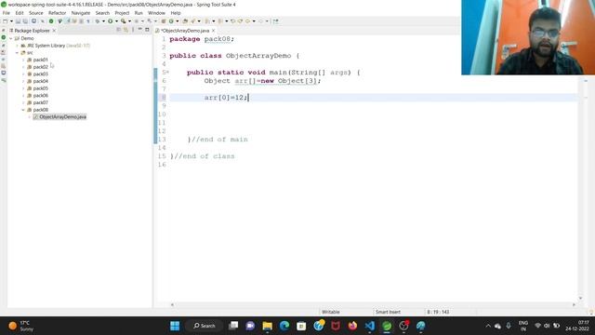Click the 'Writable' status bar entry
This screenshot has height=335, width=595.
pyautogui.click(x=331, y=312)
